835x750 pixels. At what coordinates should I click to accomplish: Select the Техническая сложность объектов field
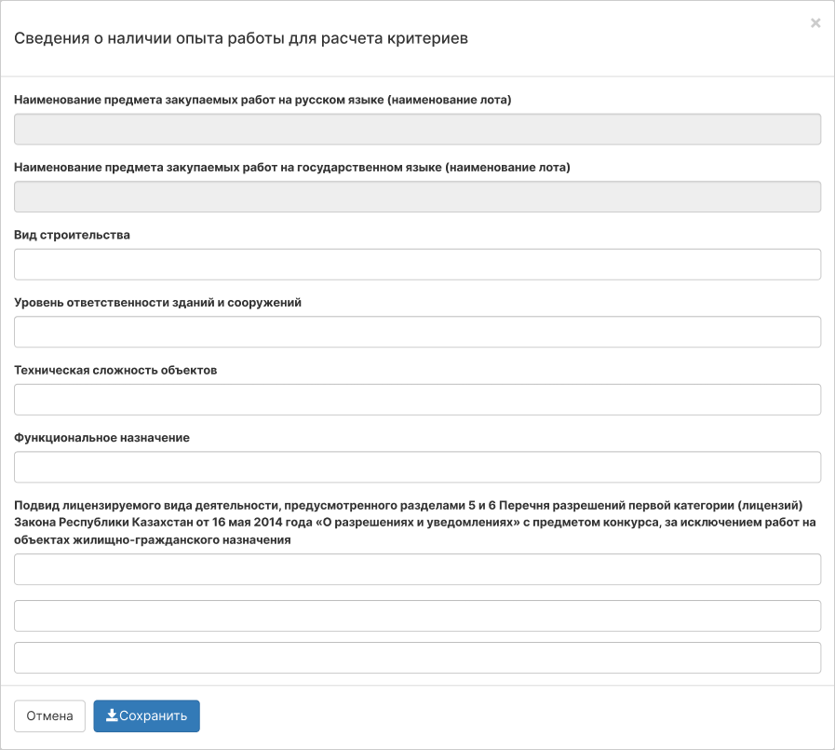pos(417,400)
